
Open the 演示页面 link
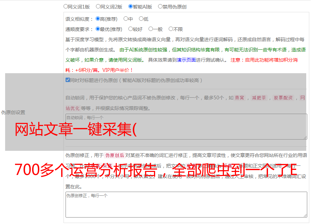pyautogui.click(x=186, y=60)
